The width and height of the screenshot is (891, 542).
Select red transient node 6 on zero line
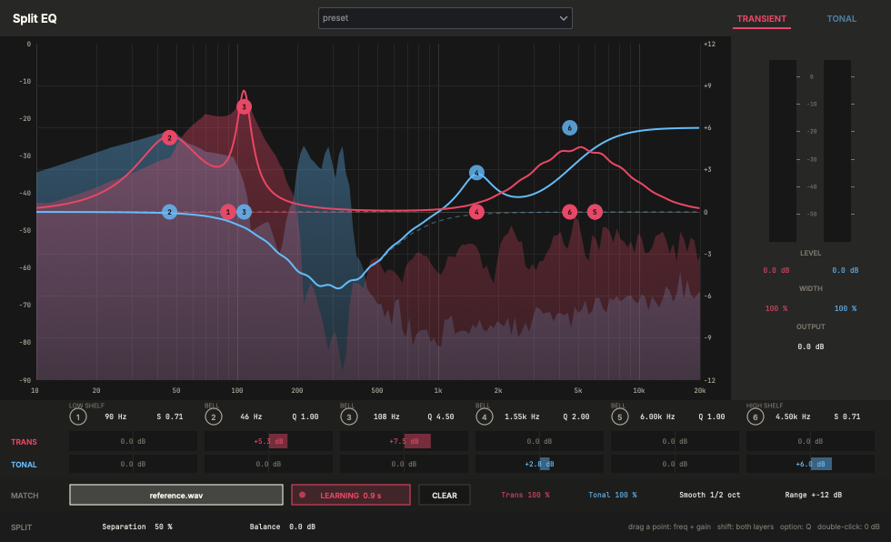569,212
